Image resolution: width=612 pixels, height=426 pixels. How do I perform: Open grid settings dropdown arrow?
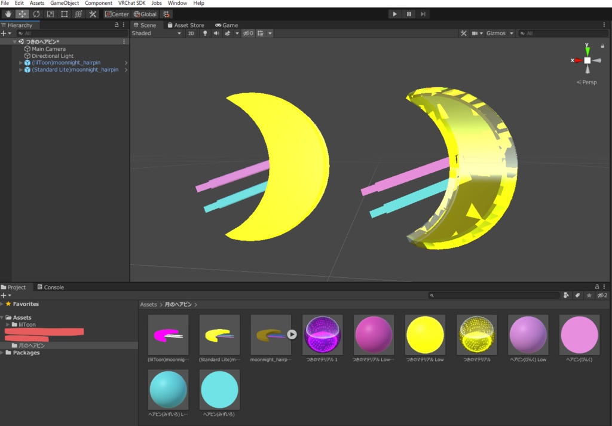(x=270, y=33)
